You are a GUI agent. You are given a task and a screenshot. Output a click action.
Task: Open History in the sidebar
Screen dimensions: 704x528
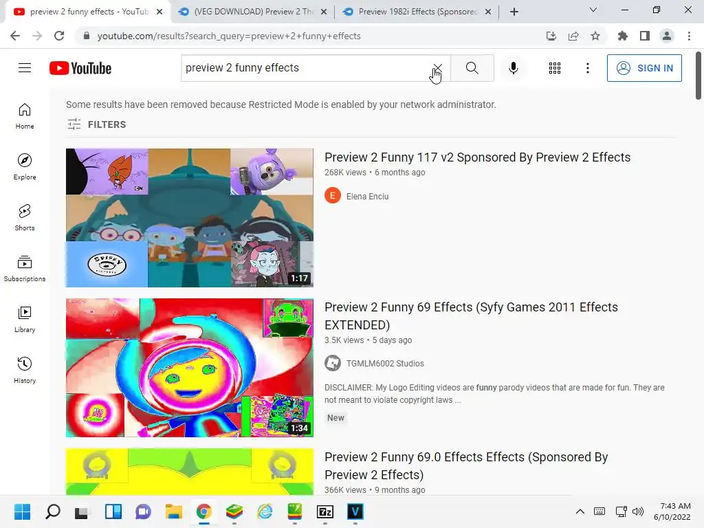[25, 370]
